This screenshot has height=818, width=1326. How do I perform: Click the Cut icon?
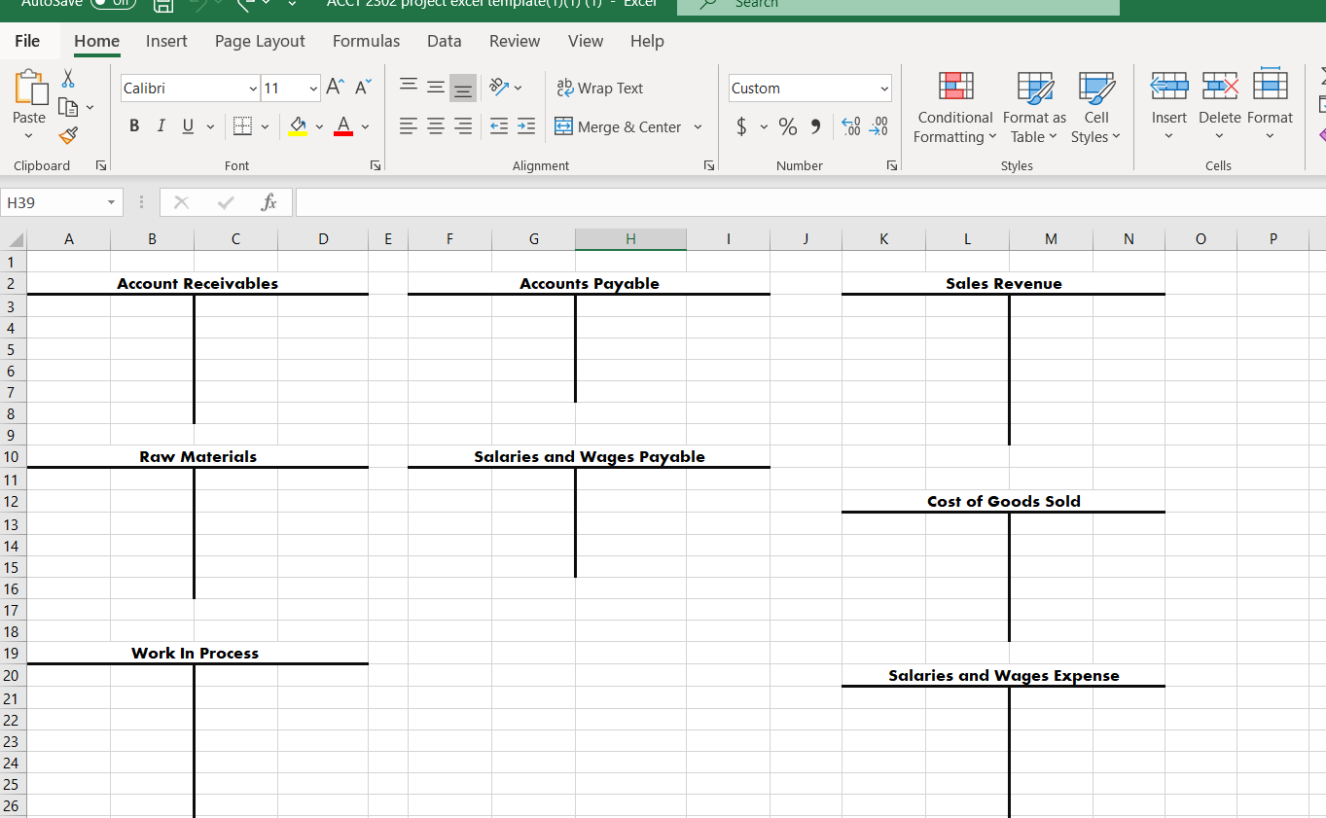coord(68,77)
